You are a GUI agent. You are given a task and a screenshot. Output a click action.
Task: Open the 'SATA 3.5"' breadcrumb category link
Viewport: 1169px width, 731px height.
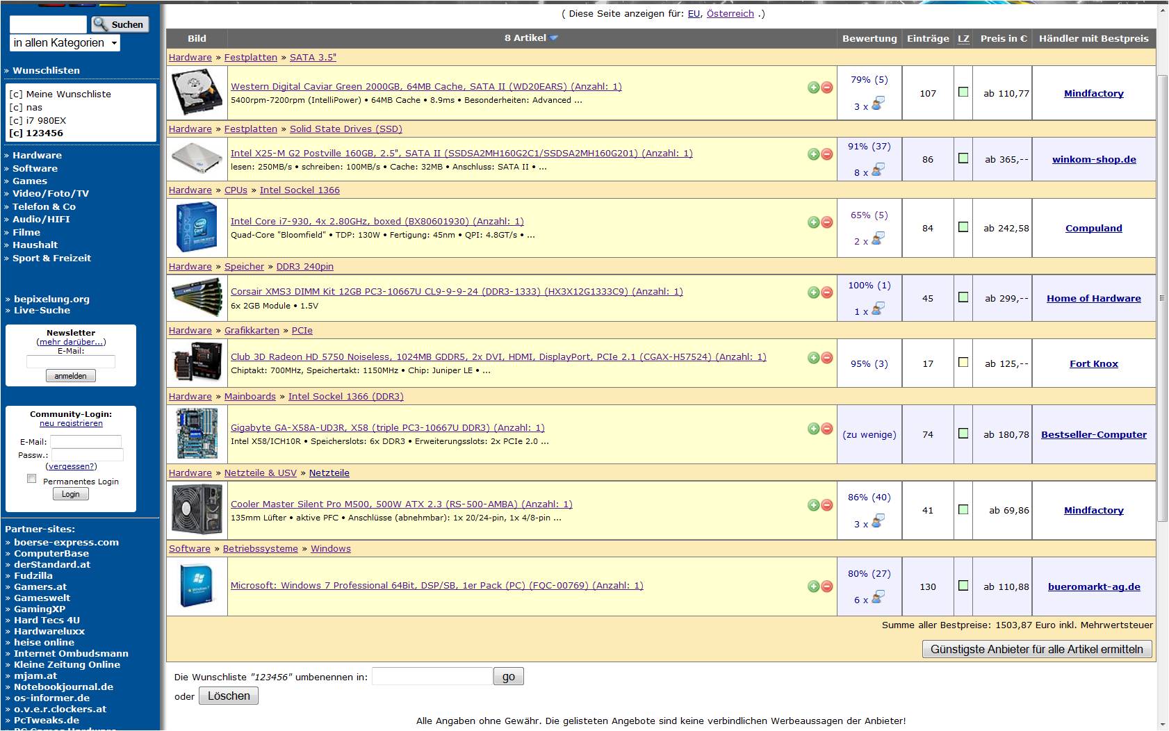tap(313, 58)
